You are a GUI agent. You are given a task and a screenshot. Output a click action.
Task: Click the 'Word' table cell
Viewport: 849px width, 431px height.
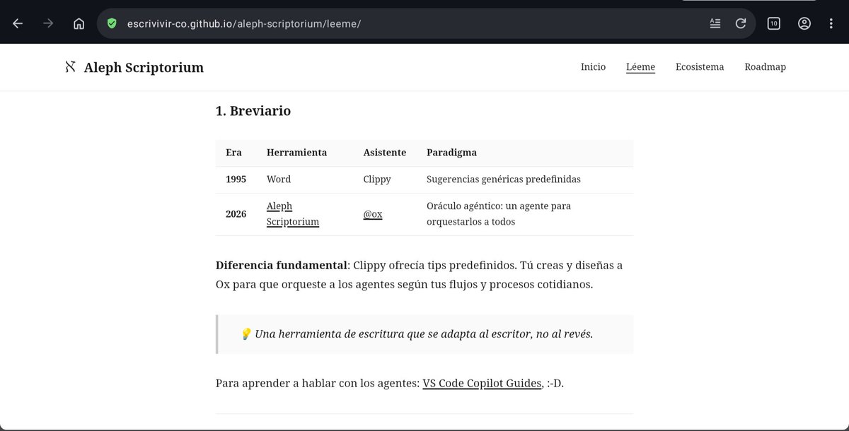point(279,179)
